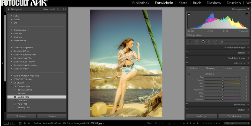Enable the Originalfoto checkbox
251x126 pixels.
(188, 35)
